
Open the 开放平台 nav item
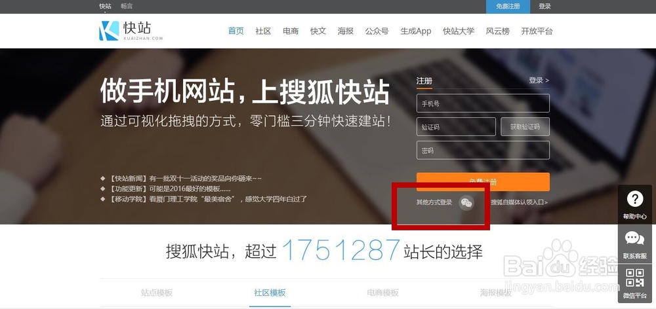537,31
